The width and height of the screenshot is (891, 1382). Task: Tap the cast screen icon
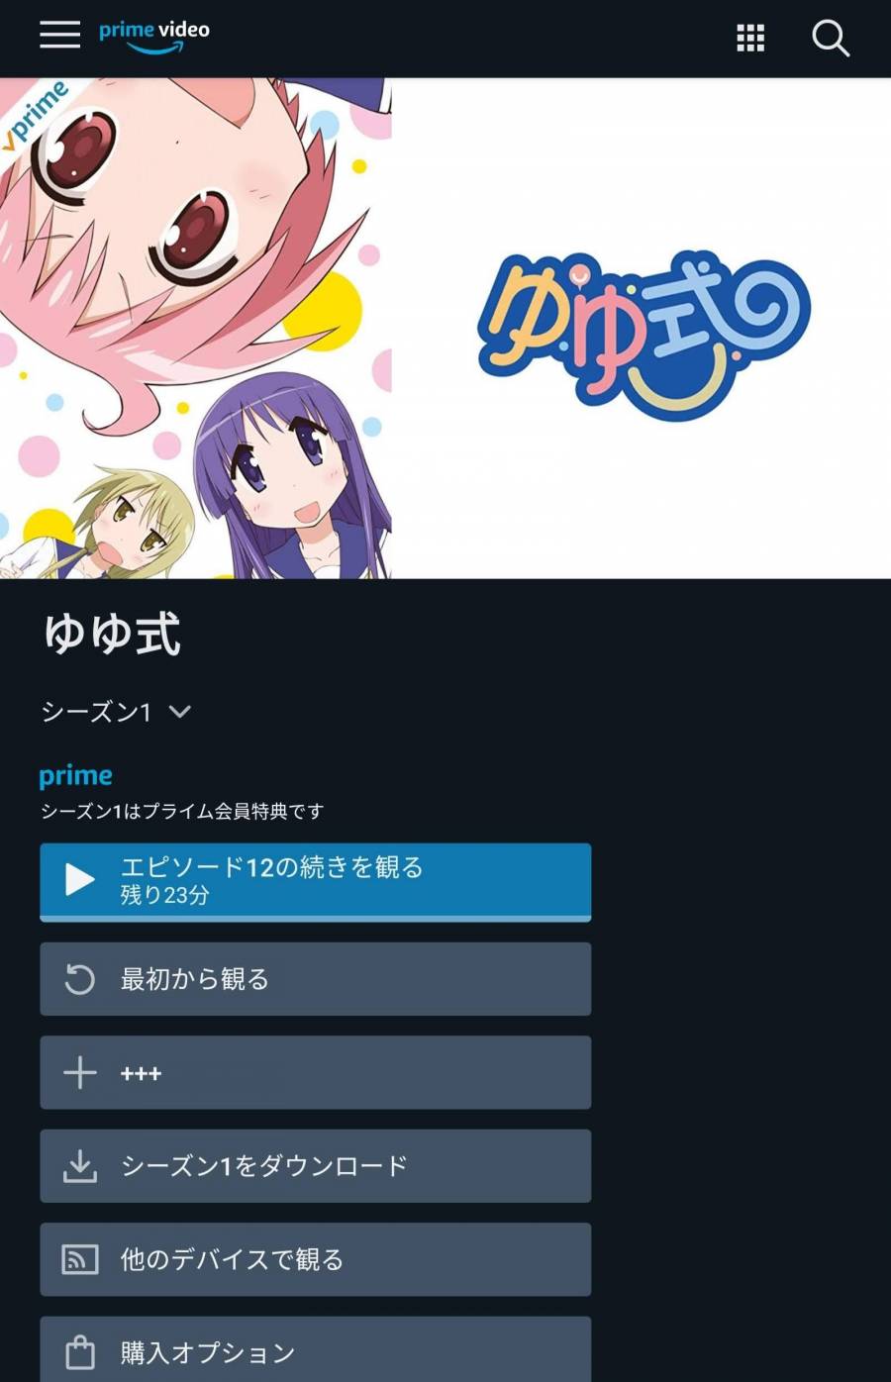[79, 1259]
